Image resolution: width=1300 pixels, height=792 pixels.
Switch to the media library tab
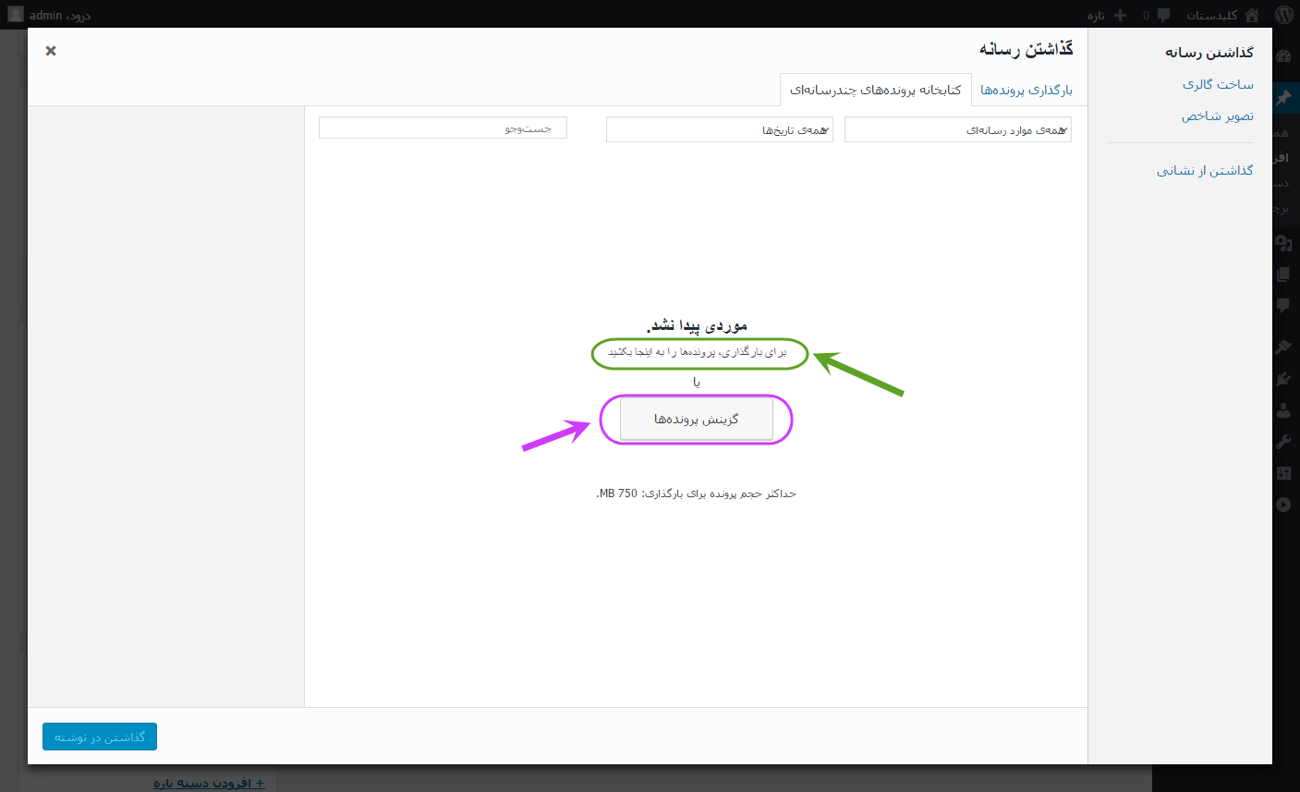pos(876,90)
